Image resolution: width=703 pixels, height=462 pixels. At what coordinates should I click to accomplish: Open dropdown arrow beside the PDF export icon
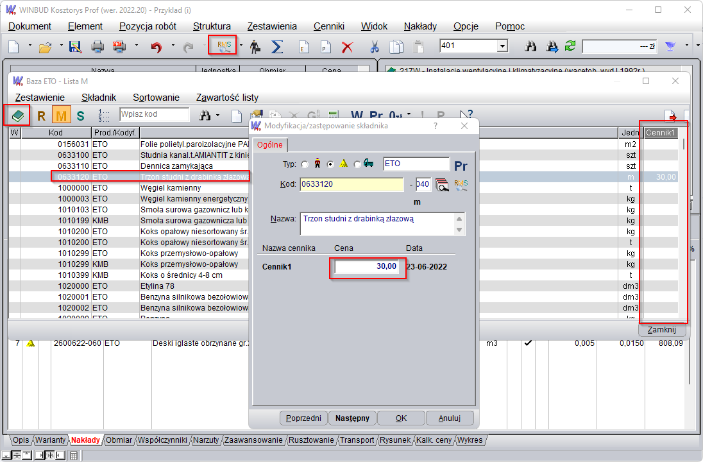[x=136, y=46]
